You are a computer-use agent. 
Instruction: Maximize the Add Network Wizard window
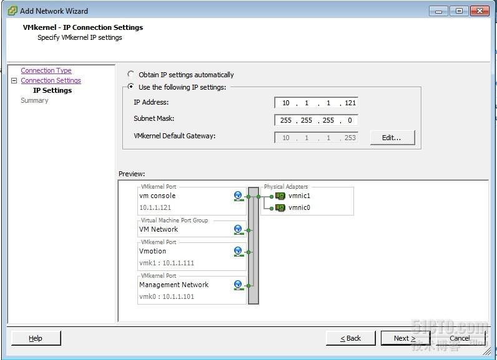[459, 11]
